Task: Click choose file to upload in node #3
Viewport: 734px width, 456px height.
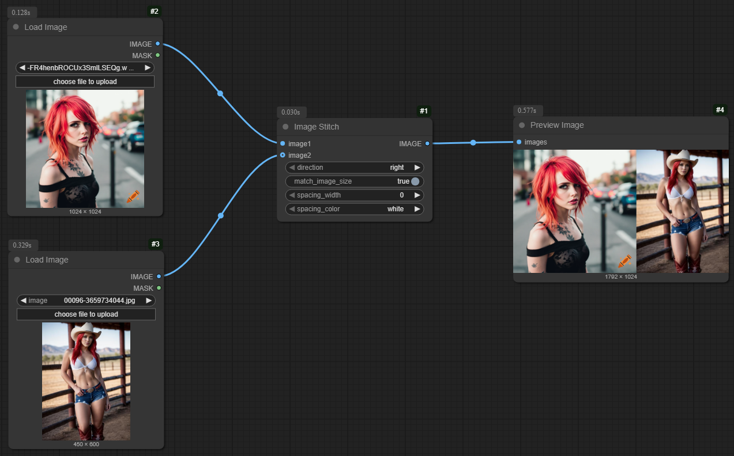Action: tap(86, 314)
